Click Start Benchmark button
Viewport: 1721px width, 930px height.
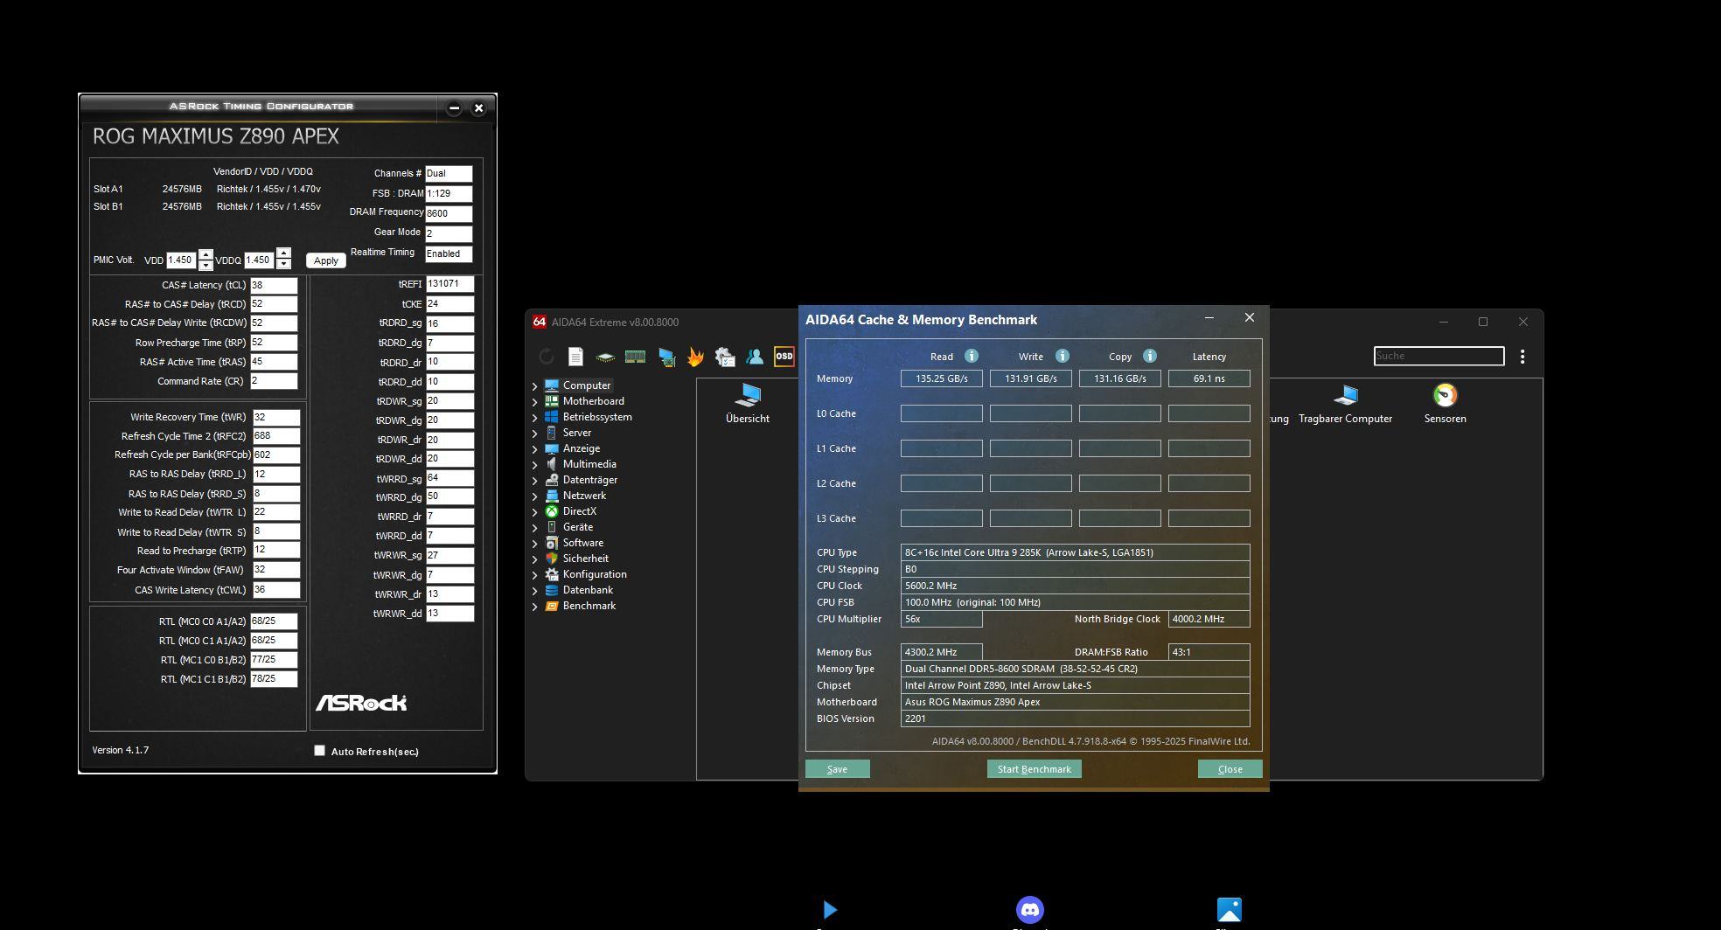point(1035,769)
